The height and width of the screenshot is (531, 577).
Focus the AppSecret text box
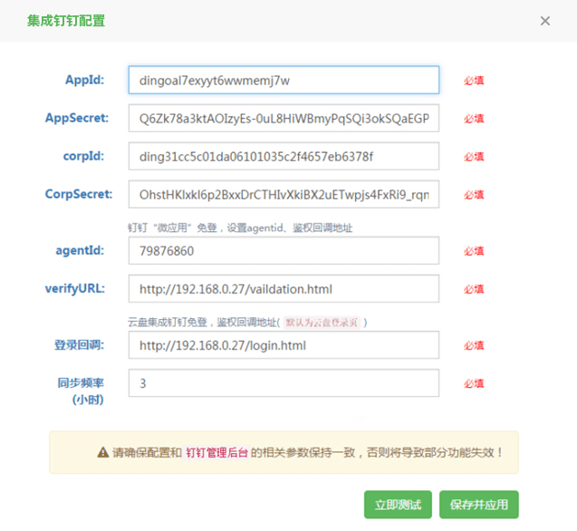coord(284,118)
